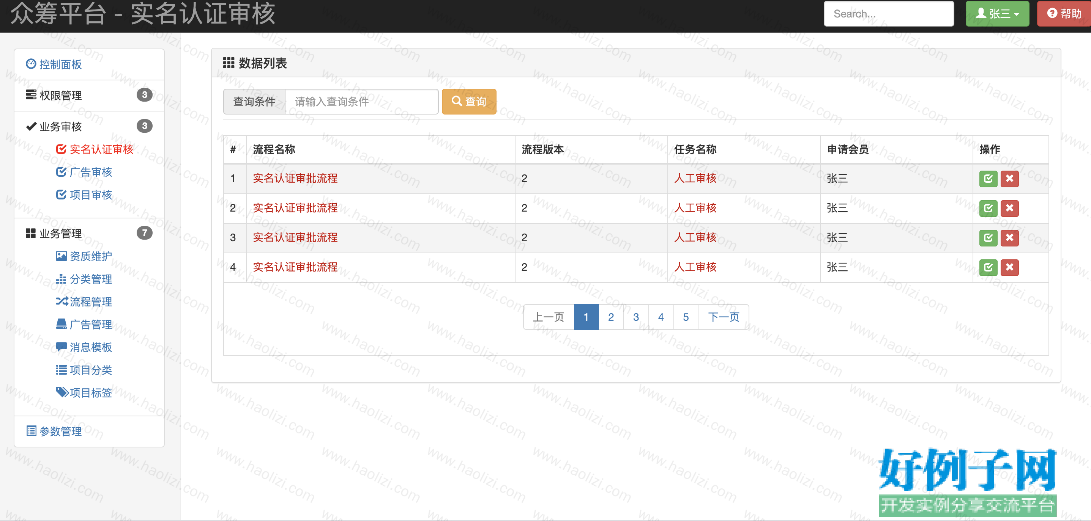Click the 查询条件 label addon
The width and height of the screenshot is (1091, 521).
255,102
